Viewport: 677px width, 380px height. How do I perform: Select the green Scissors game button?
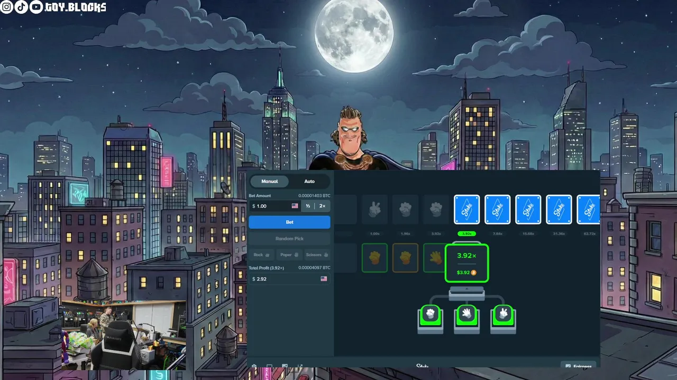coord(503,315)
